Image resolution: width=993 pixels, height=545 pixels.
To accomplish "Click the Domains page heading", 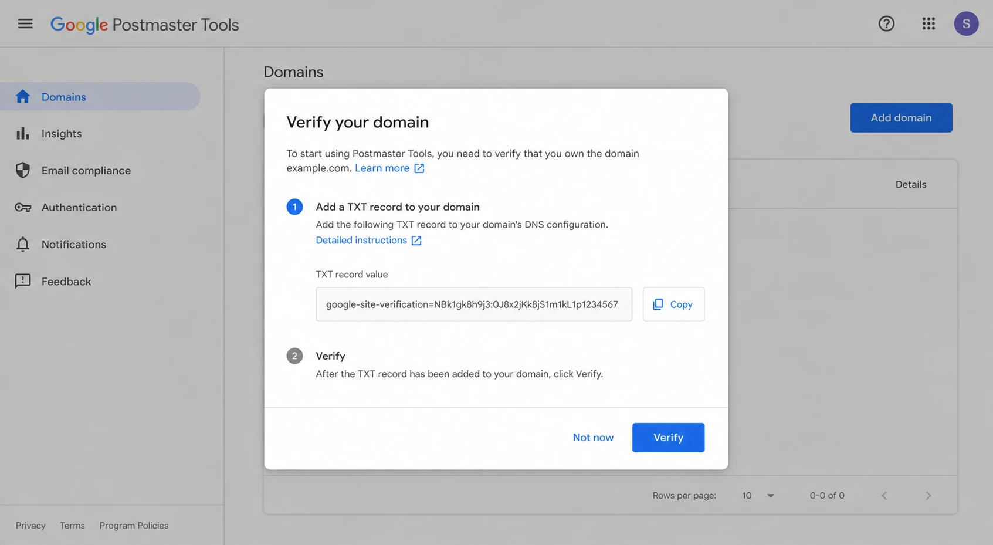I will (x=293, y=72).
